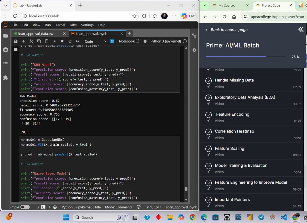Image resolution: width=307 pixels, height=223 pixels.
Task: Open GitHub Desktop from the taskbar
Action: pos(227,217)
